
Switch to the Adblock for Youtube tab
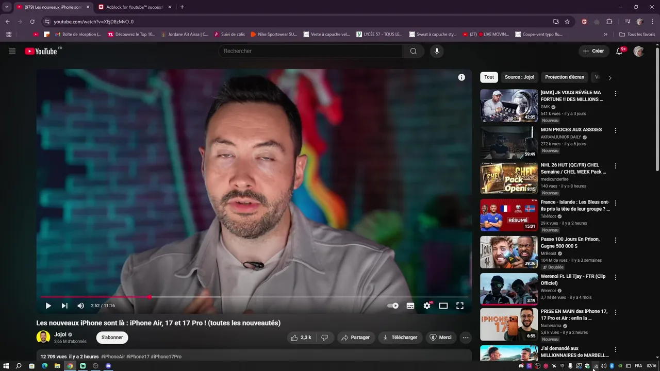[x=134, y=7]
